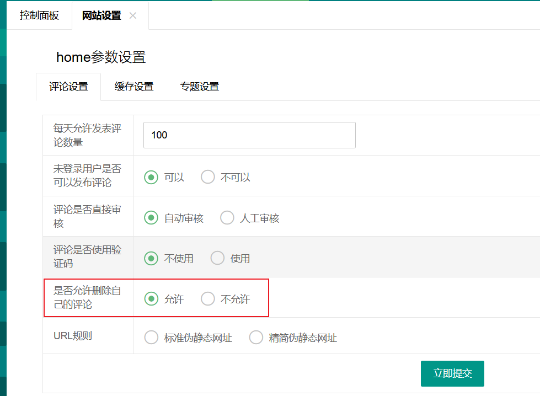Open the 评论设置 tab
The image size is (540, 396).
point(68,87)
